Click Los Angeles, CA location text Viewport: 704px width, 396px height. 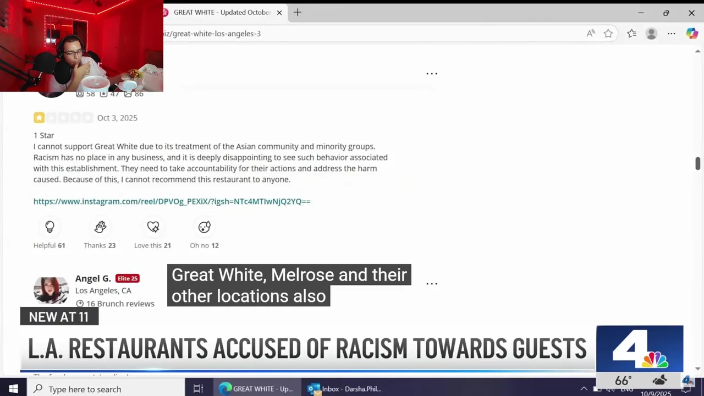(x=103, y=290)
